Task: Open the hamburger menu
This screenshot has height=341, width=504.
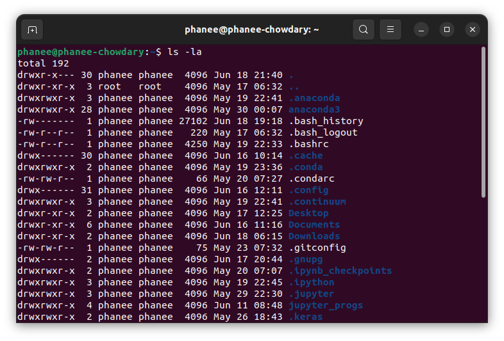Action: click(x=391, y=29)
